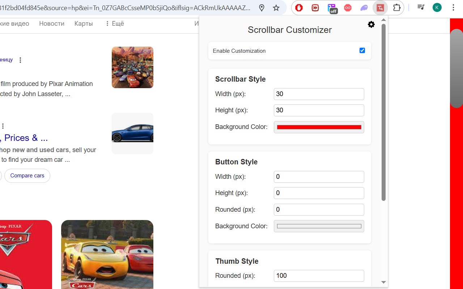Click the 'find your dream car' snippet
The image size is (463, 289).
point(35,160)
